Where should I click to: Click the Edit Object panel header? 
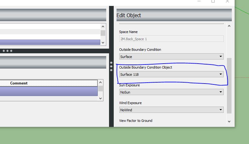pos(174,15)
